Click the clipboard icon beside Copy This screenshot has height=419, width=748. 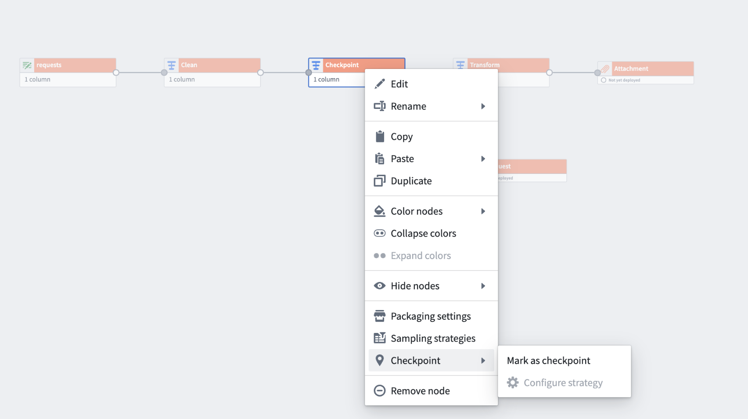(380, 137)
